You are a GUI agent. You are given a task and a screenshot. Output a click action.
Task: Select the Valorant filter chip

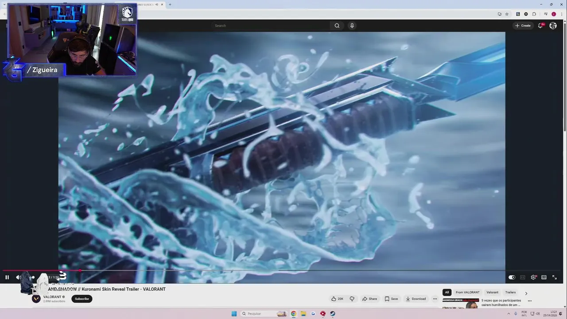pos(493,292)
